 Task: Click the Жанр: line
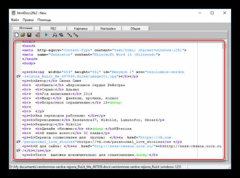[70, 98]
